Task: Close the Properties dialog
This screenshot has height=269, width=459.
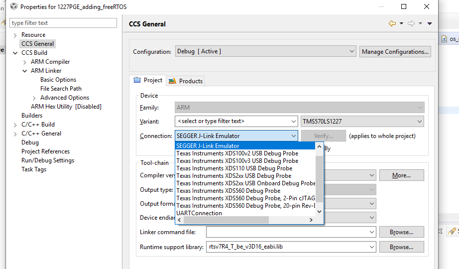Action: 427,6
